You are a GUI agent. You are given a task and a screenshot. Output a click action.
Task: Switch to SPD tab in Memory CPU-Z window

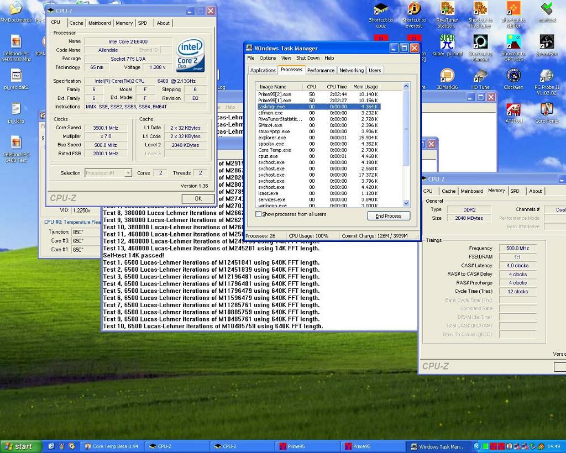pyautogui.click(x=515, y=191)
